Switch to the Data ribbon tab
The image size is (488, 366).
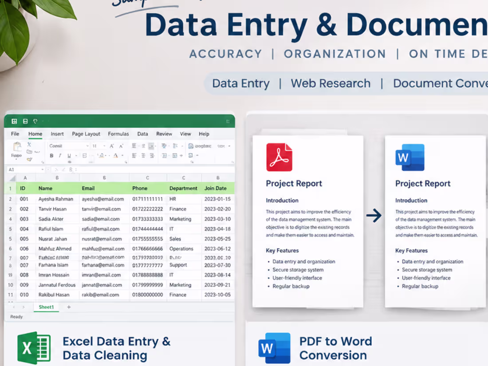tap(142, 134)
